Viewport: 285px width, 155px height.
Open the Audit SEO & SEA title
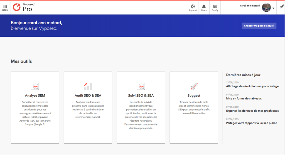(88, 95)
